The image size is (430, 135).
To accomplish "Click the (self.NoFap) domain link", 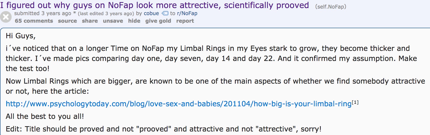I will point(331,7).
